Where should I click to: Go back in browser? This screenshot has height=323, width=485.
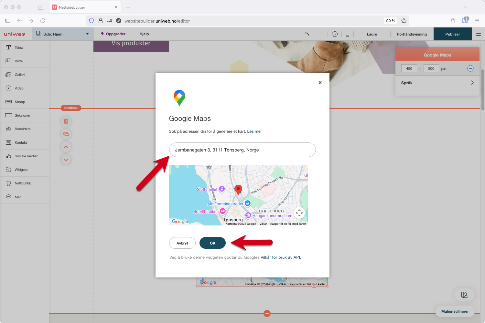point(19,21)
